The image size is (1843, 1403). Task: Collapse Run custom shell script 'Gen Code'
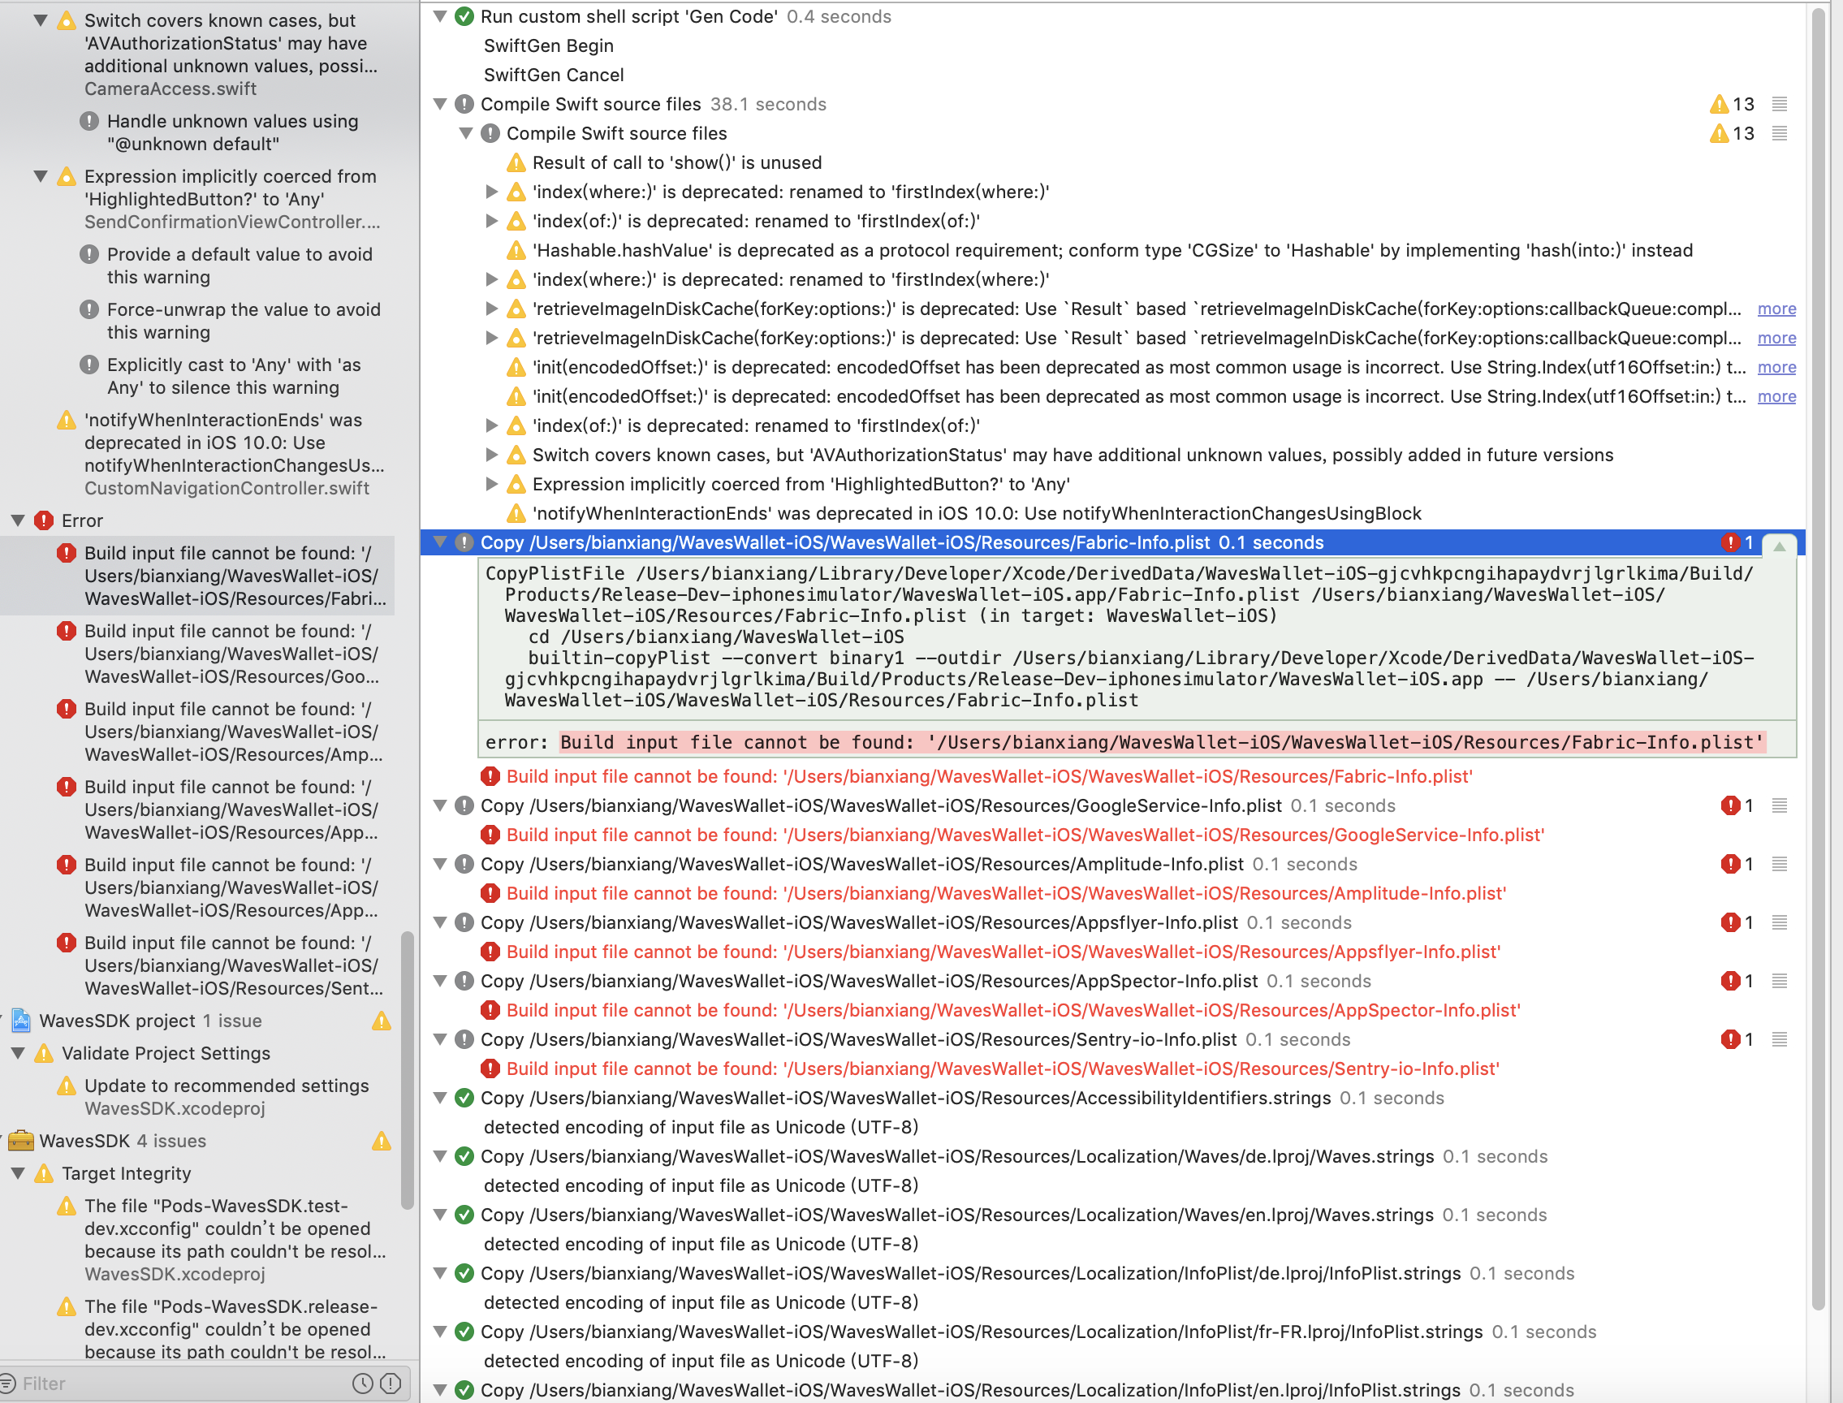(x=440, y=17)
